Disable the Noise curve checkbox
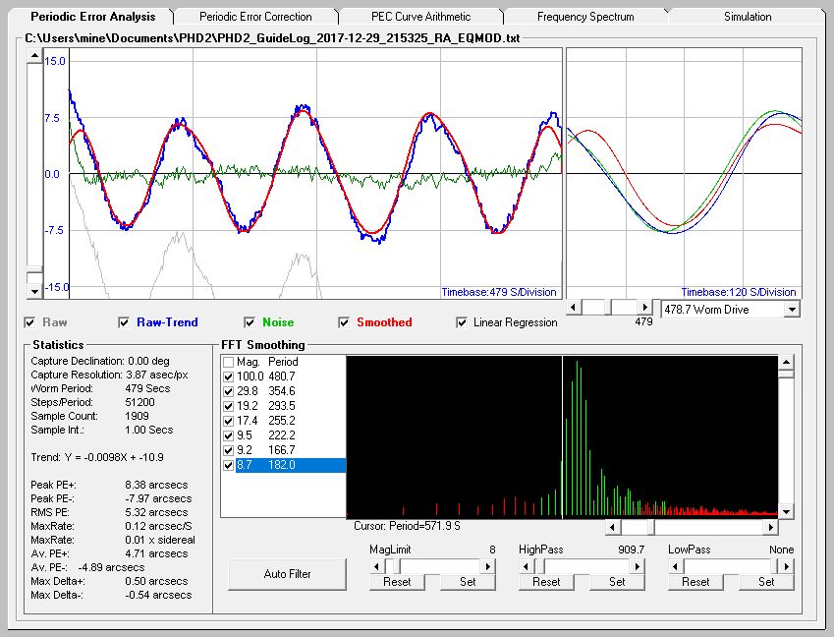The height and width of the screenshot is (637, 834). (250, 322)
